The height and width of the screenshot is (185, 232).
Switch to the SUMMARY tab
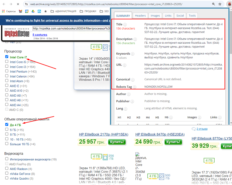(123, 16)
